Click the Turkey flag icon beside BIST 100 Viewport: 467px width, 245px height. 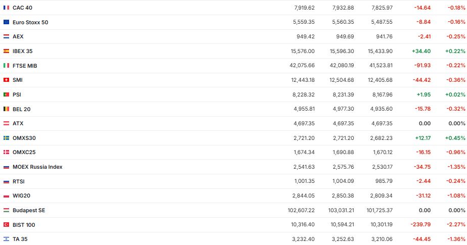click(x=6, y=225)
